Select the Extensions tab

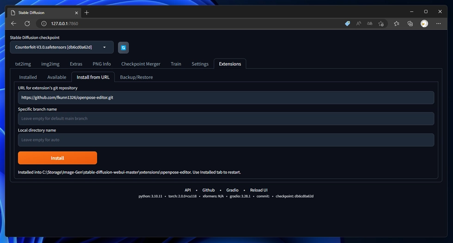tap(230, 64)
